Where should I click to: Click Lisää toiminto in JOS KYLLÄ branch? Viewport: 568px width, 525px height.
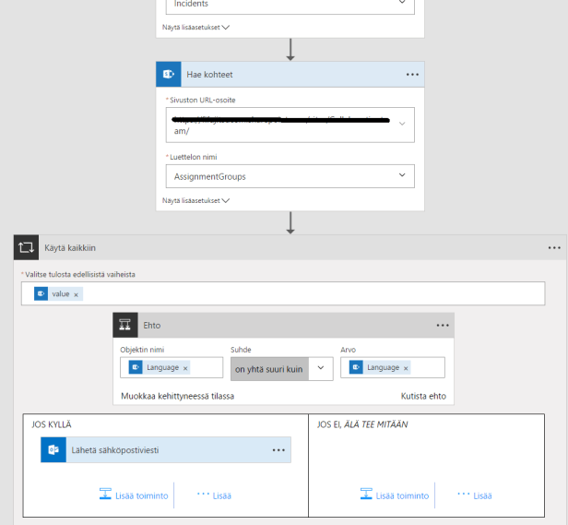coord(134,495)
